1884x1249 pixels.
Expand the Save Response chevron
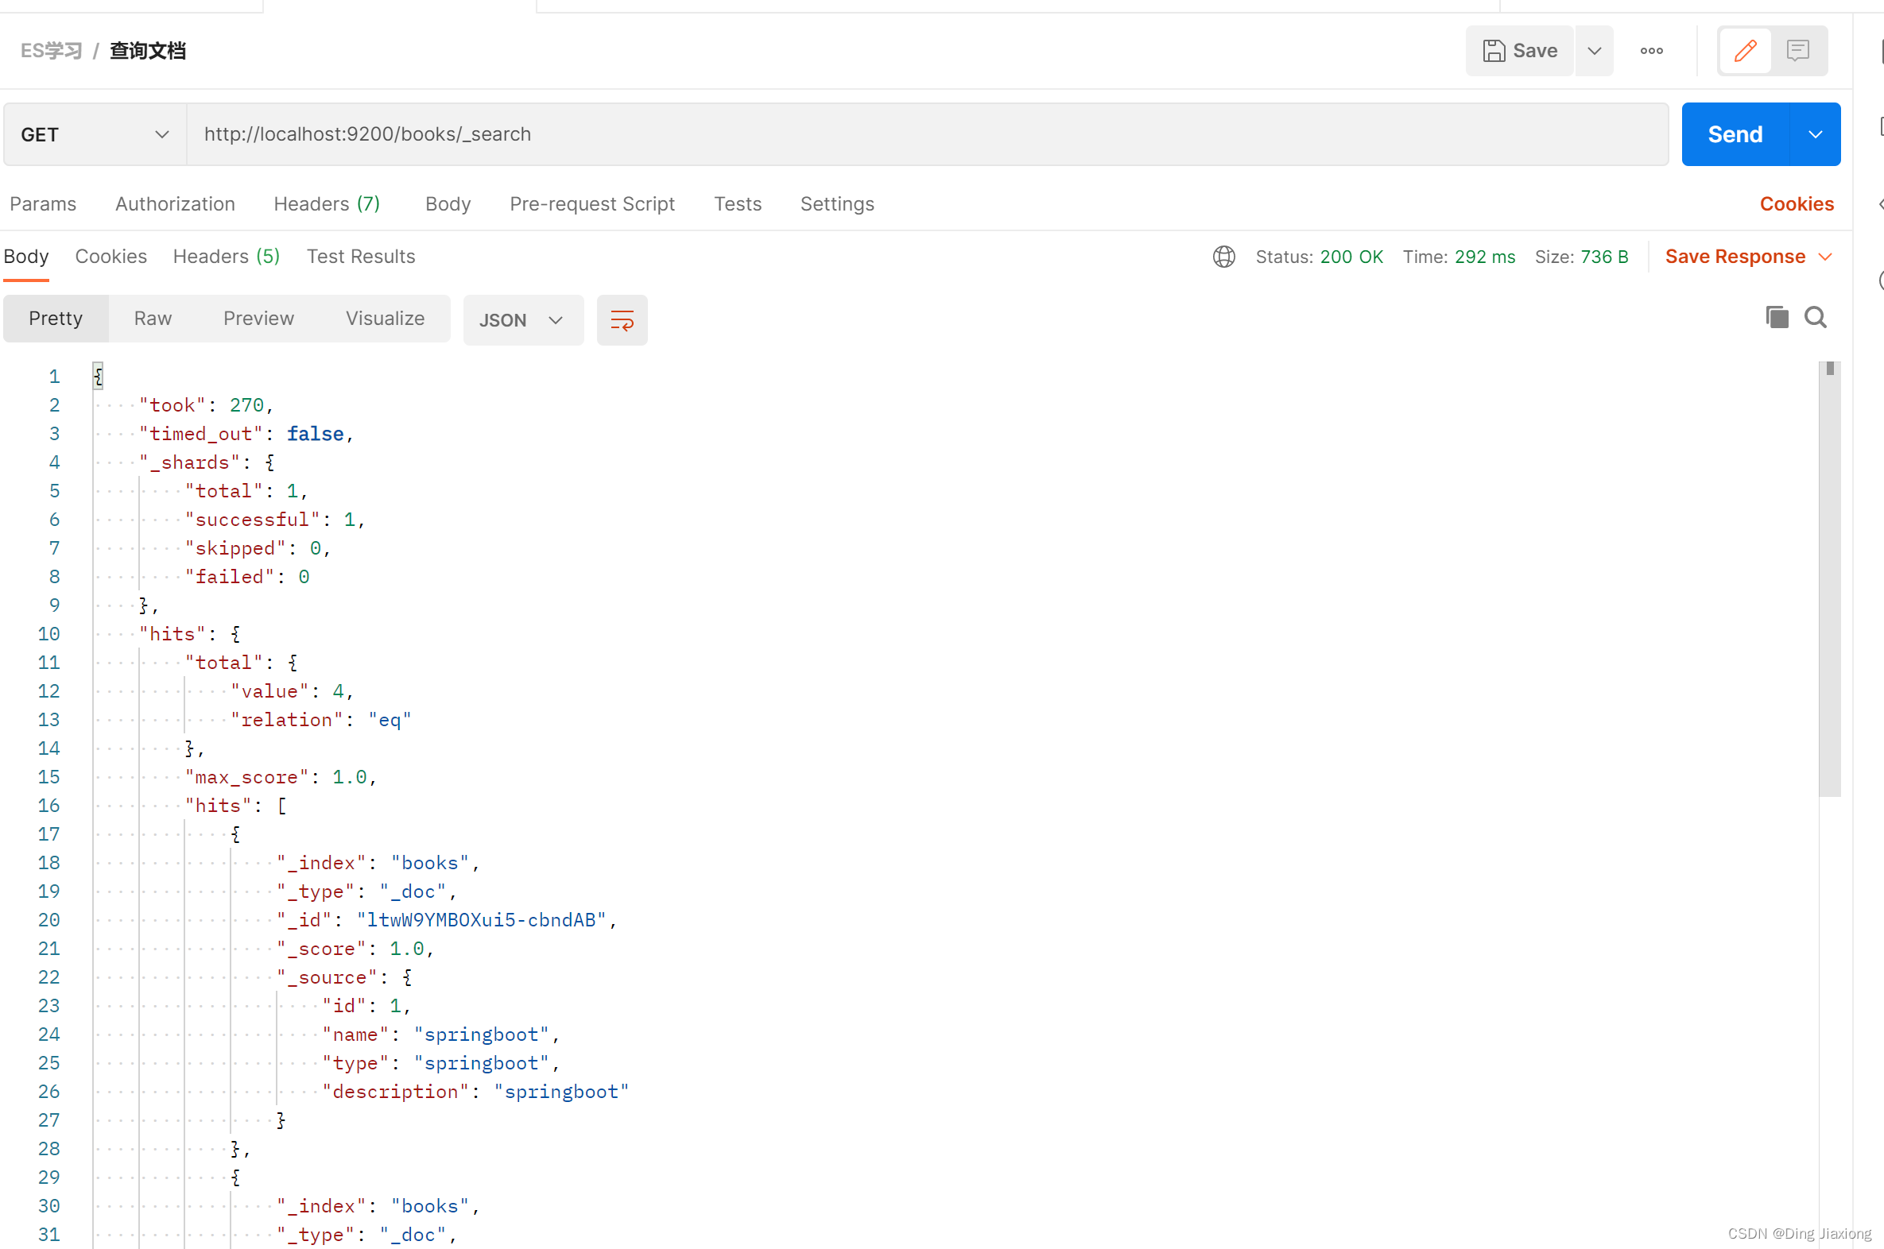(x=1826, y=257)
